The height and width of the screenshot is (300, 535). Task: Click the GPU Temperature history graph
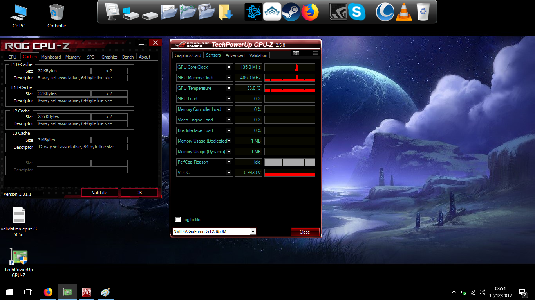[290, 88]
